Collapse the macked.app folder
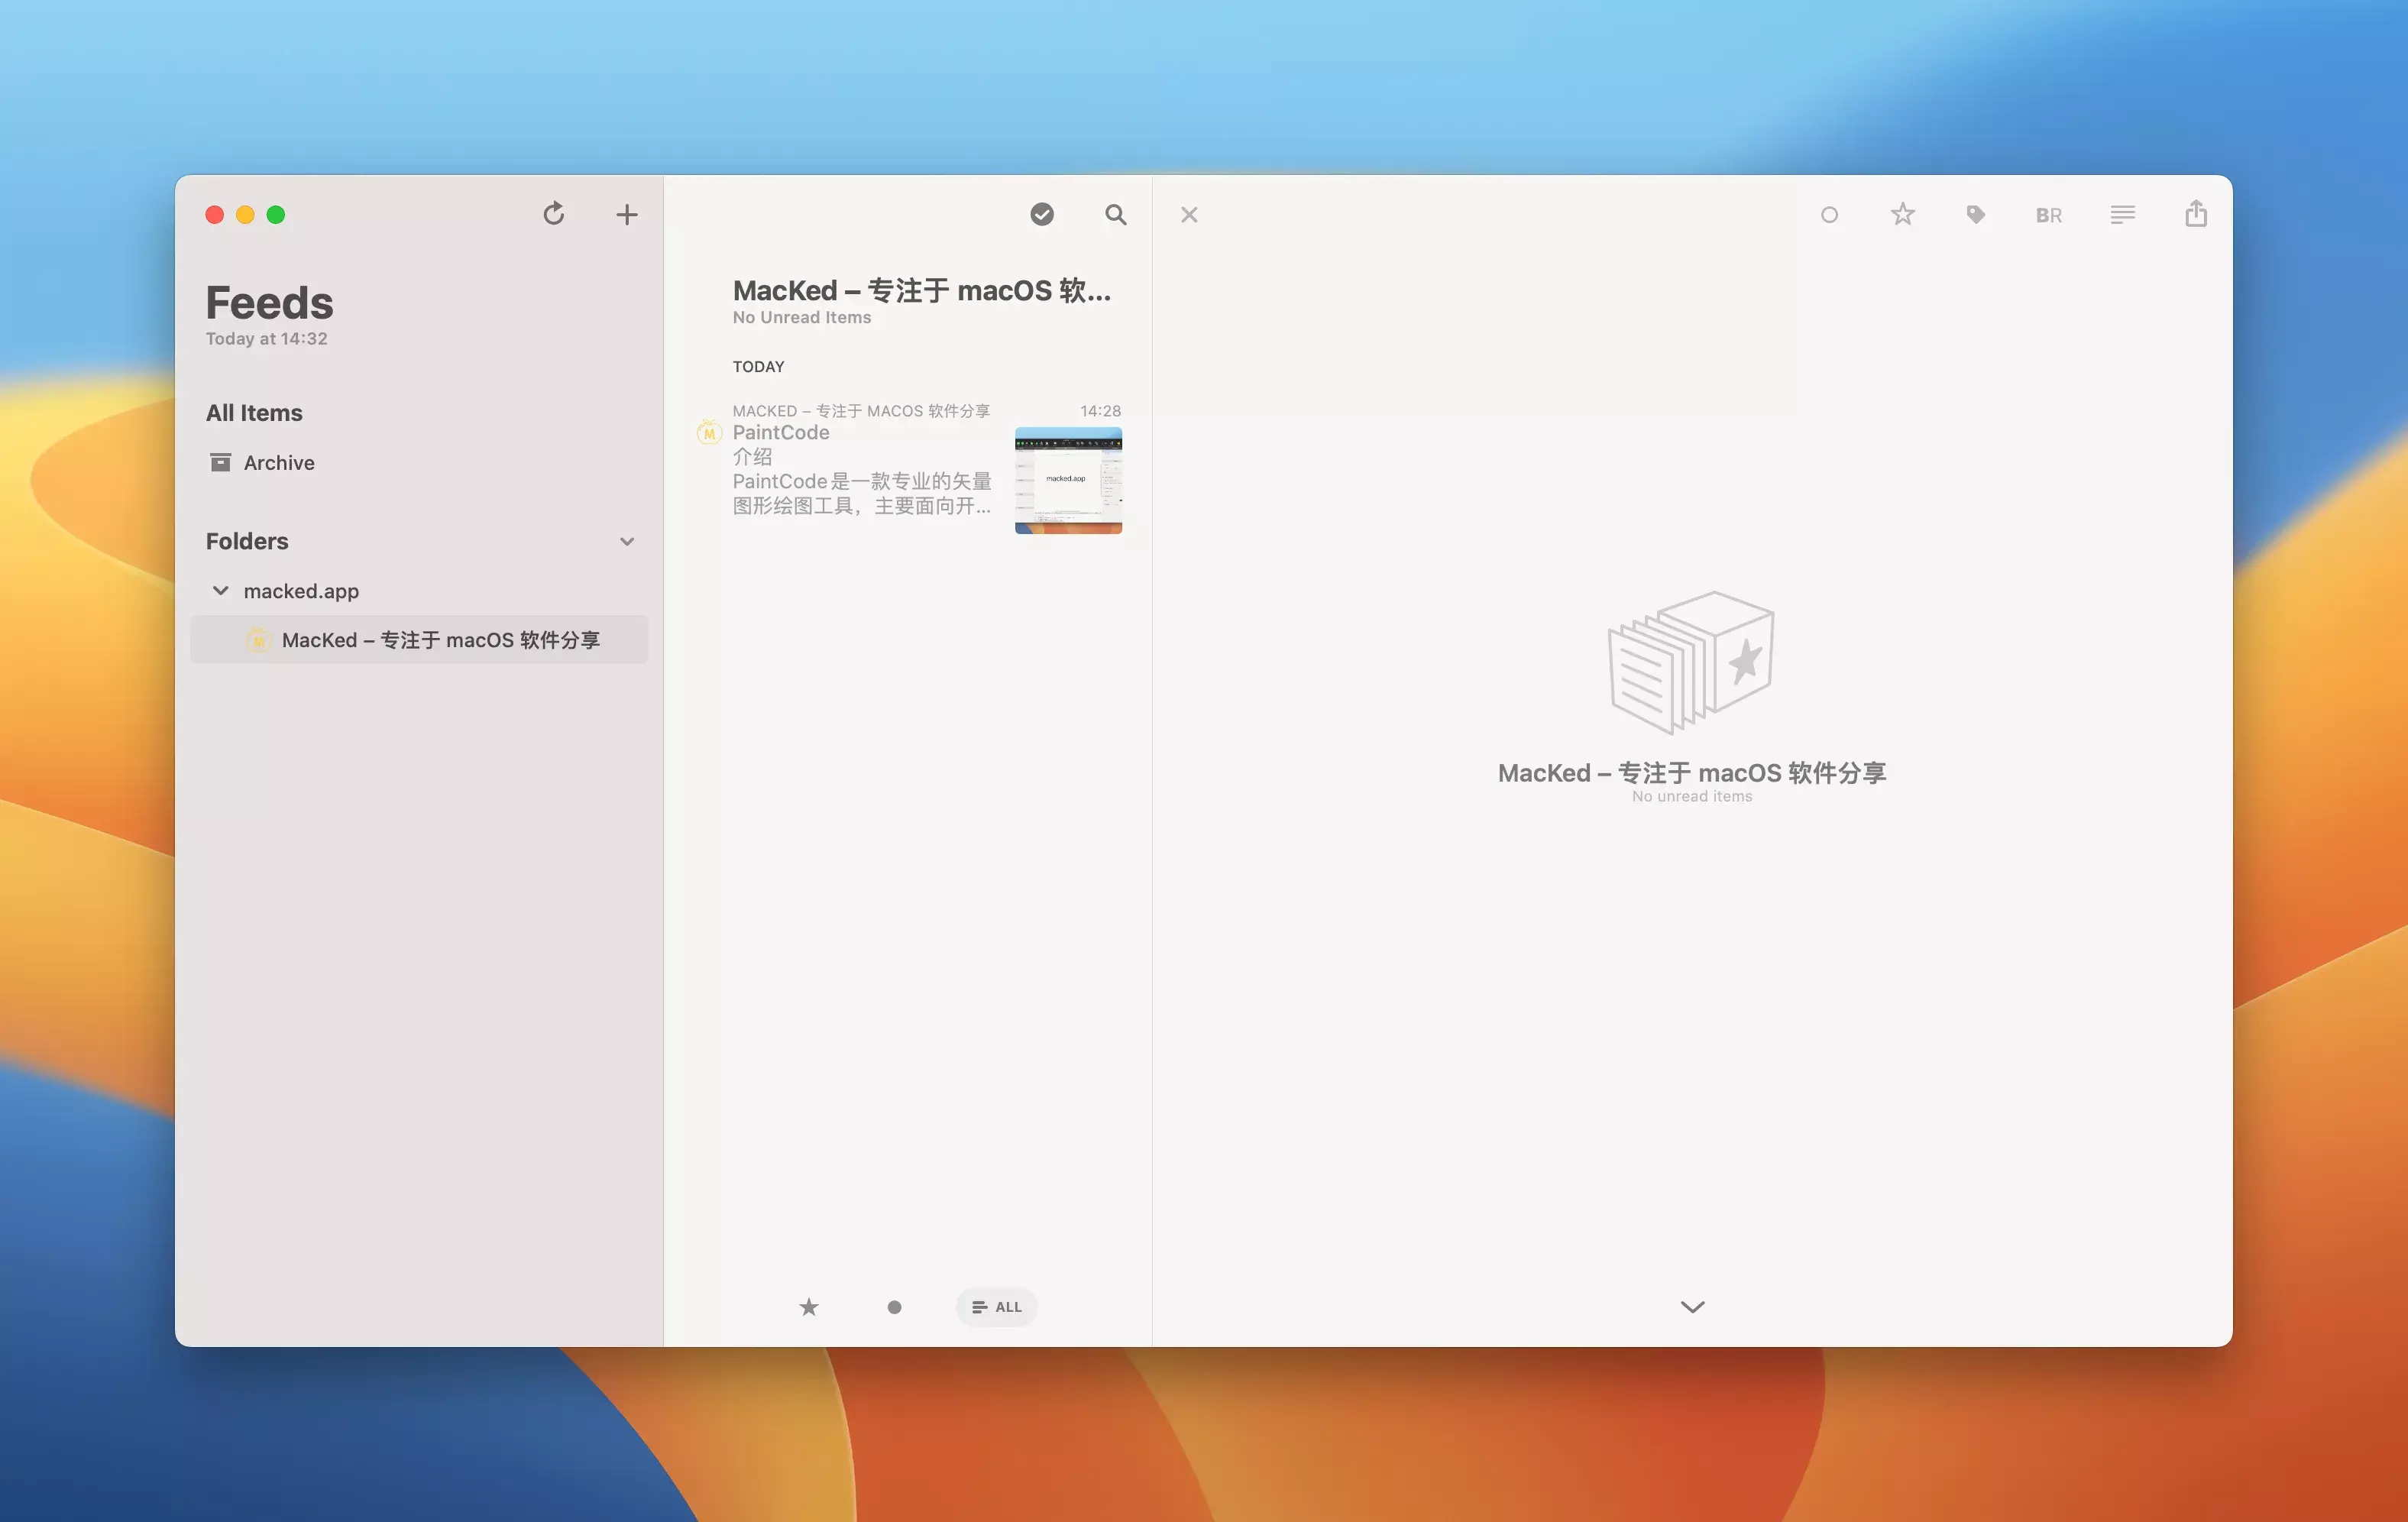Image resolution: width=2408 pixels, height=1522 pixels. [x=220, y=590]
